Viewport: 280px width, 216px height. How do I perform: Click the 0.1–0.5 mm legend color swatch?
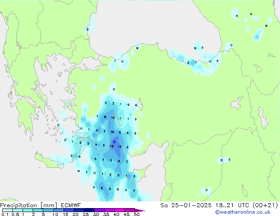(8, 210)
